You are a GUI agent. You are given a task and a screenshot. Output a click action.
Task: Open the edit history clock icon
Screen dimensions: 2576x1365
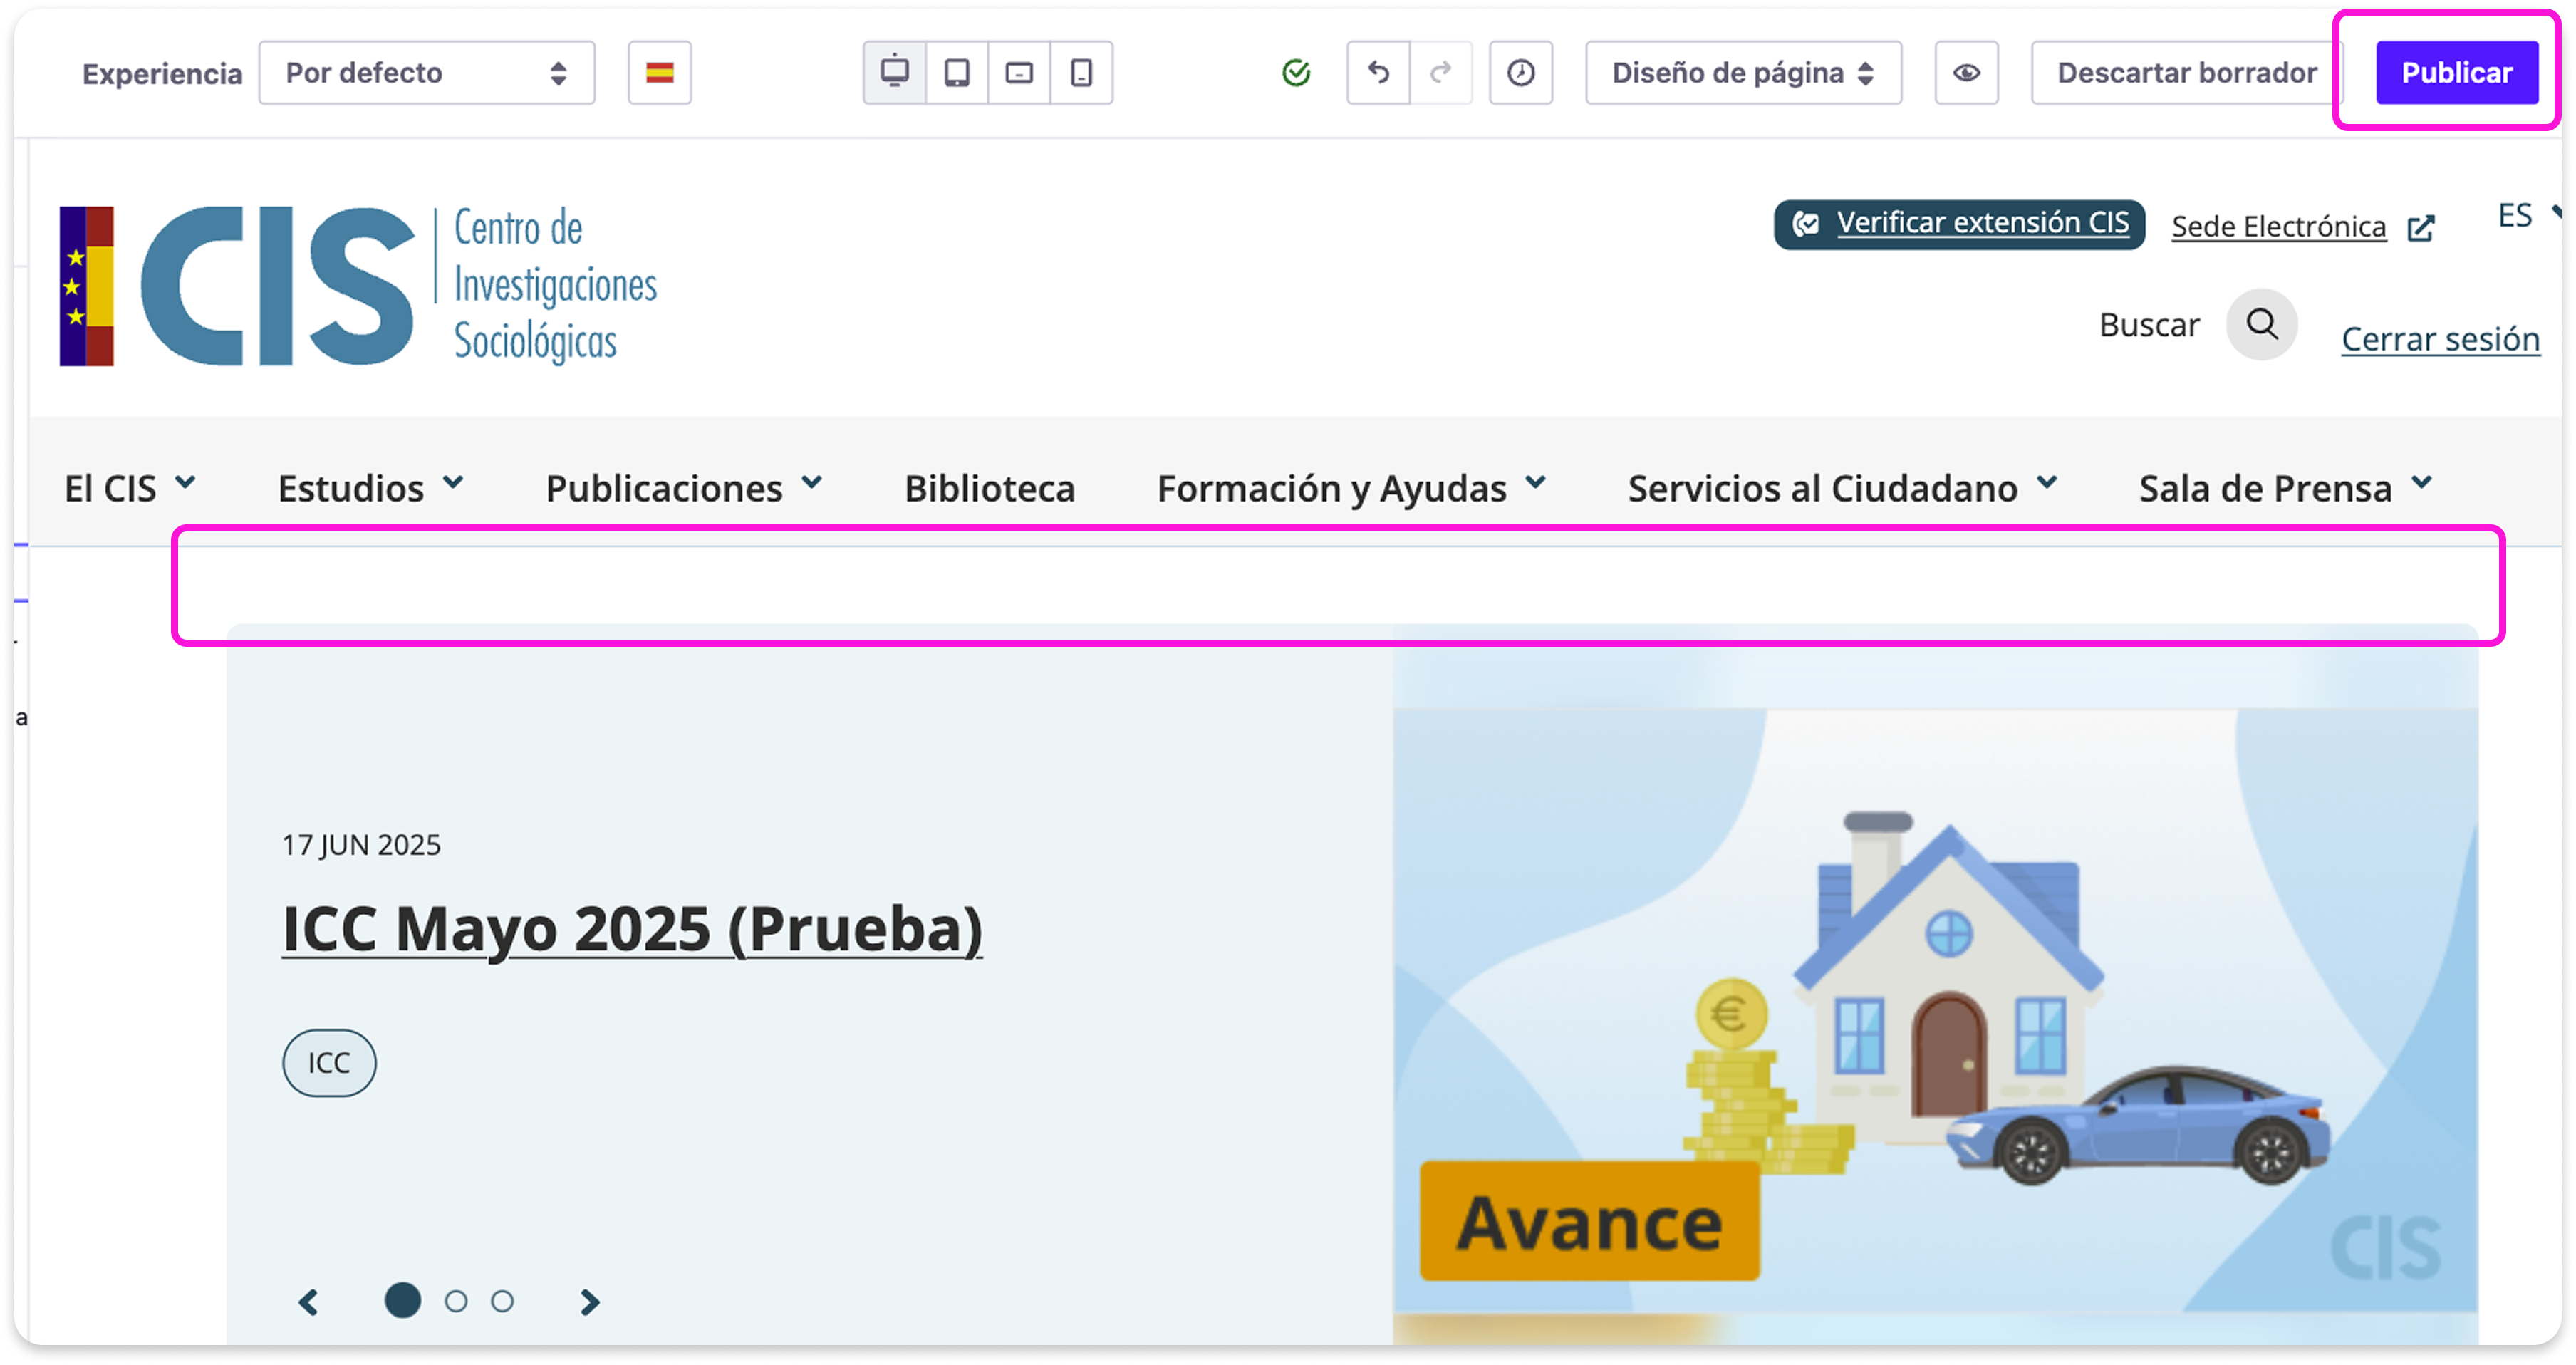(1520, 72)
